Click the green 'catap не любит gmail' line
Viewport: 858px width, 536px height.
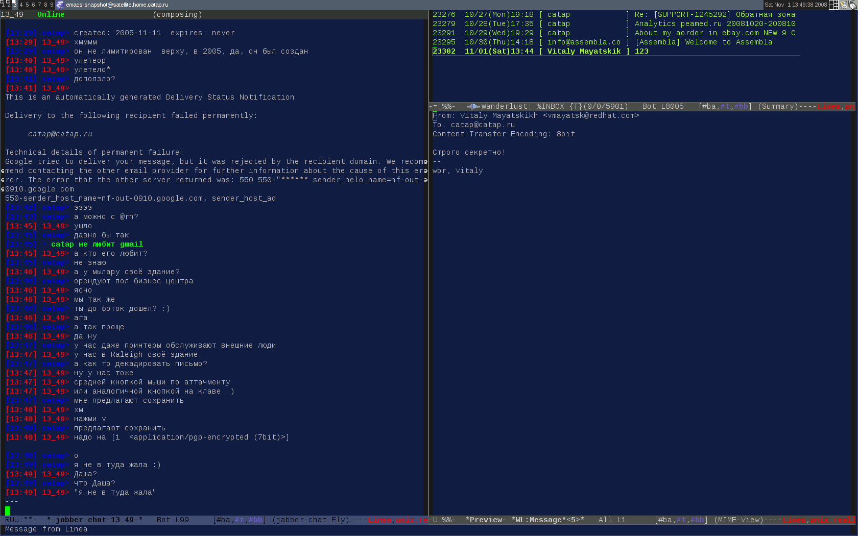click(97, 244)
